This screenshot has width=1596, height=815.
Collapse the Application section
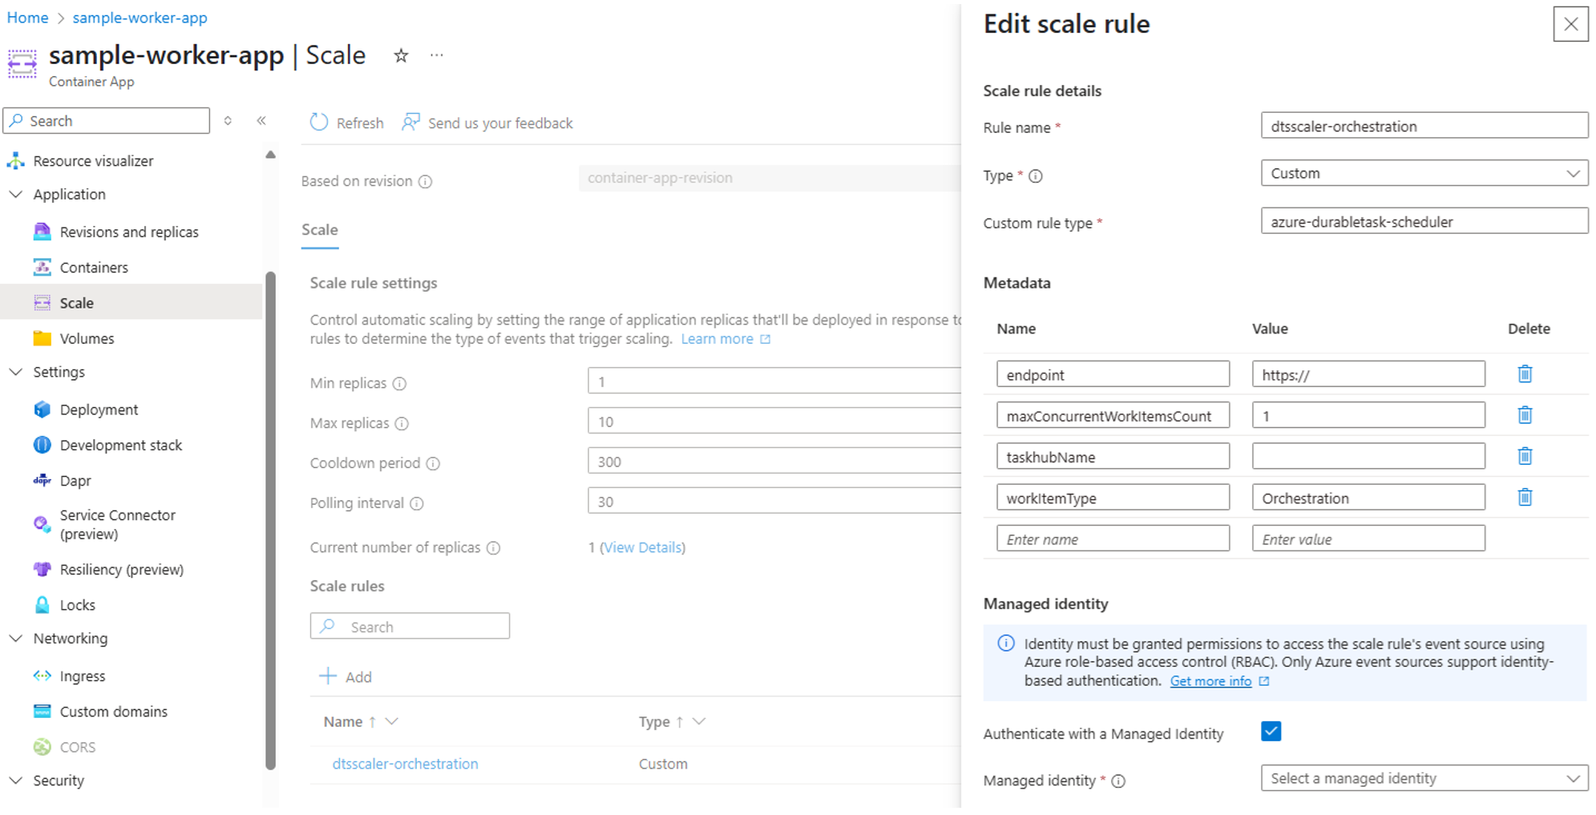[15, 194]
